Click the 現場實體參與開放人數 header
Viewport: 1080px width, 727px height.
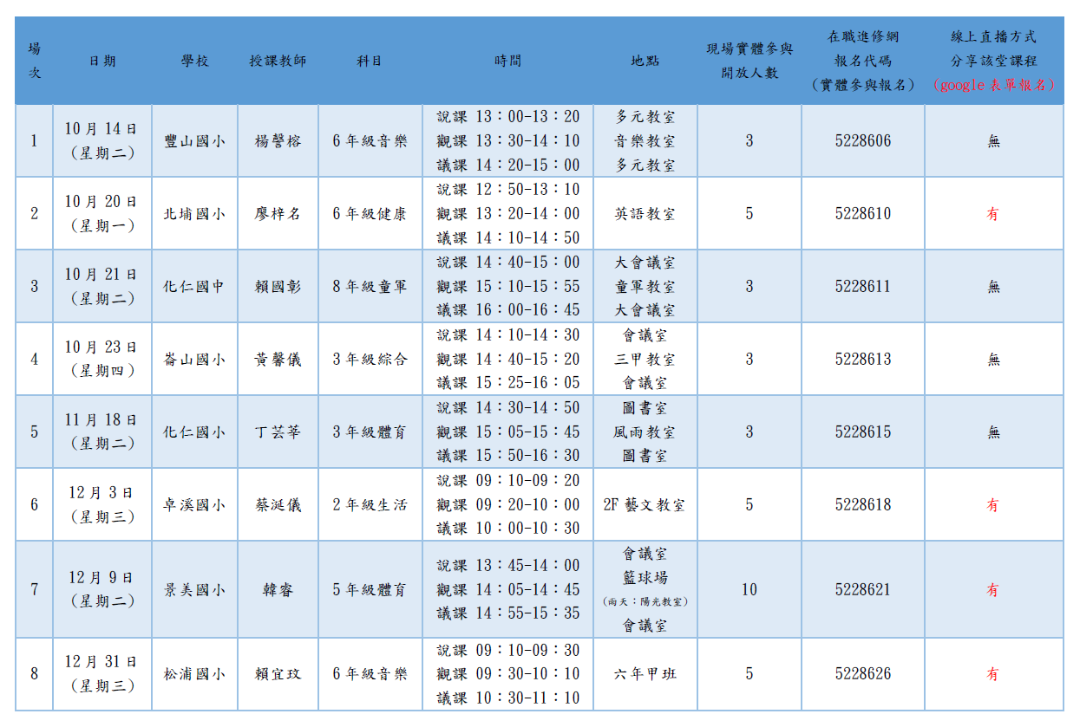pos(749,61)
